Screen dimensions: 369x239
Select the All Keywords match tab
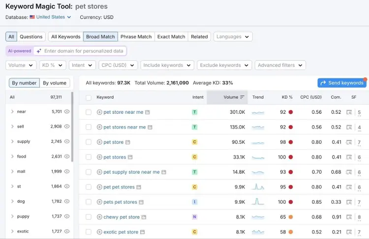click(x=65, y=37)
